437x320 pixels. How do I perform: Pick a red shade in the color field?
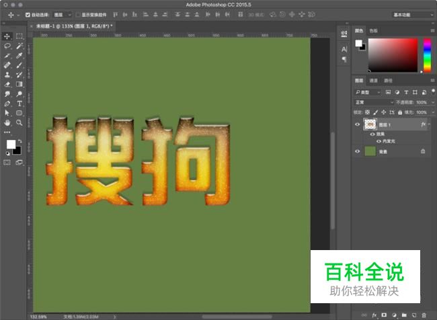click(393, 55)
